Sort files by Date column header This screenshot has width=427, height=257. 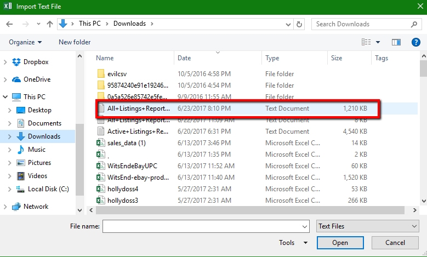pos(184,58)
